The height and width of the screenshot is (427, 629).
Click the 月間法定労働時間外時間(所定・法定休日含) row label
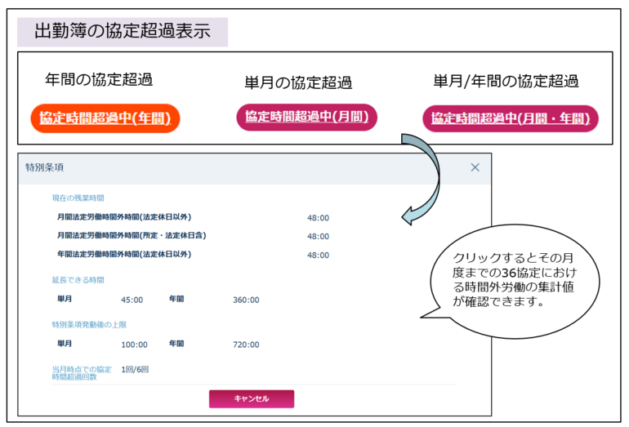point(131,236)
